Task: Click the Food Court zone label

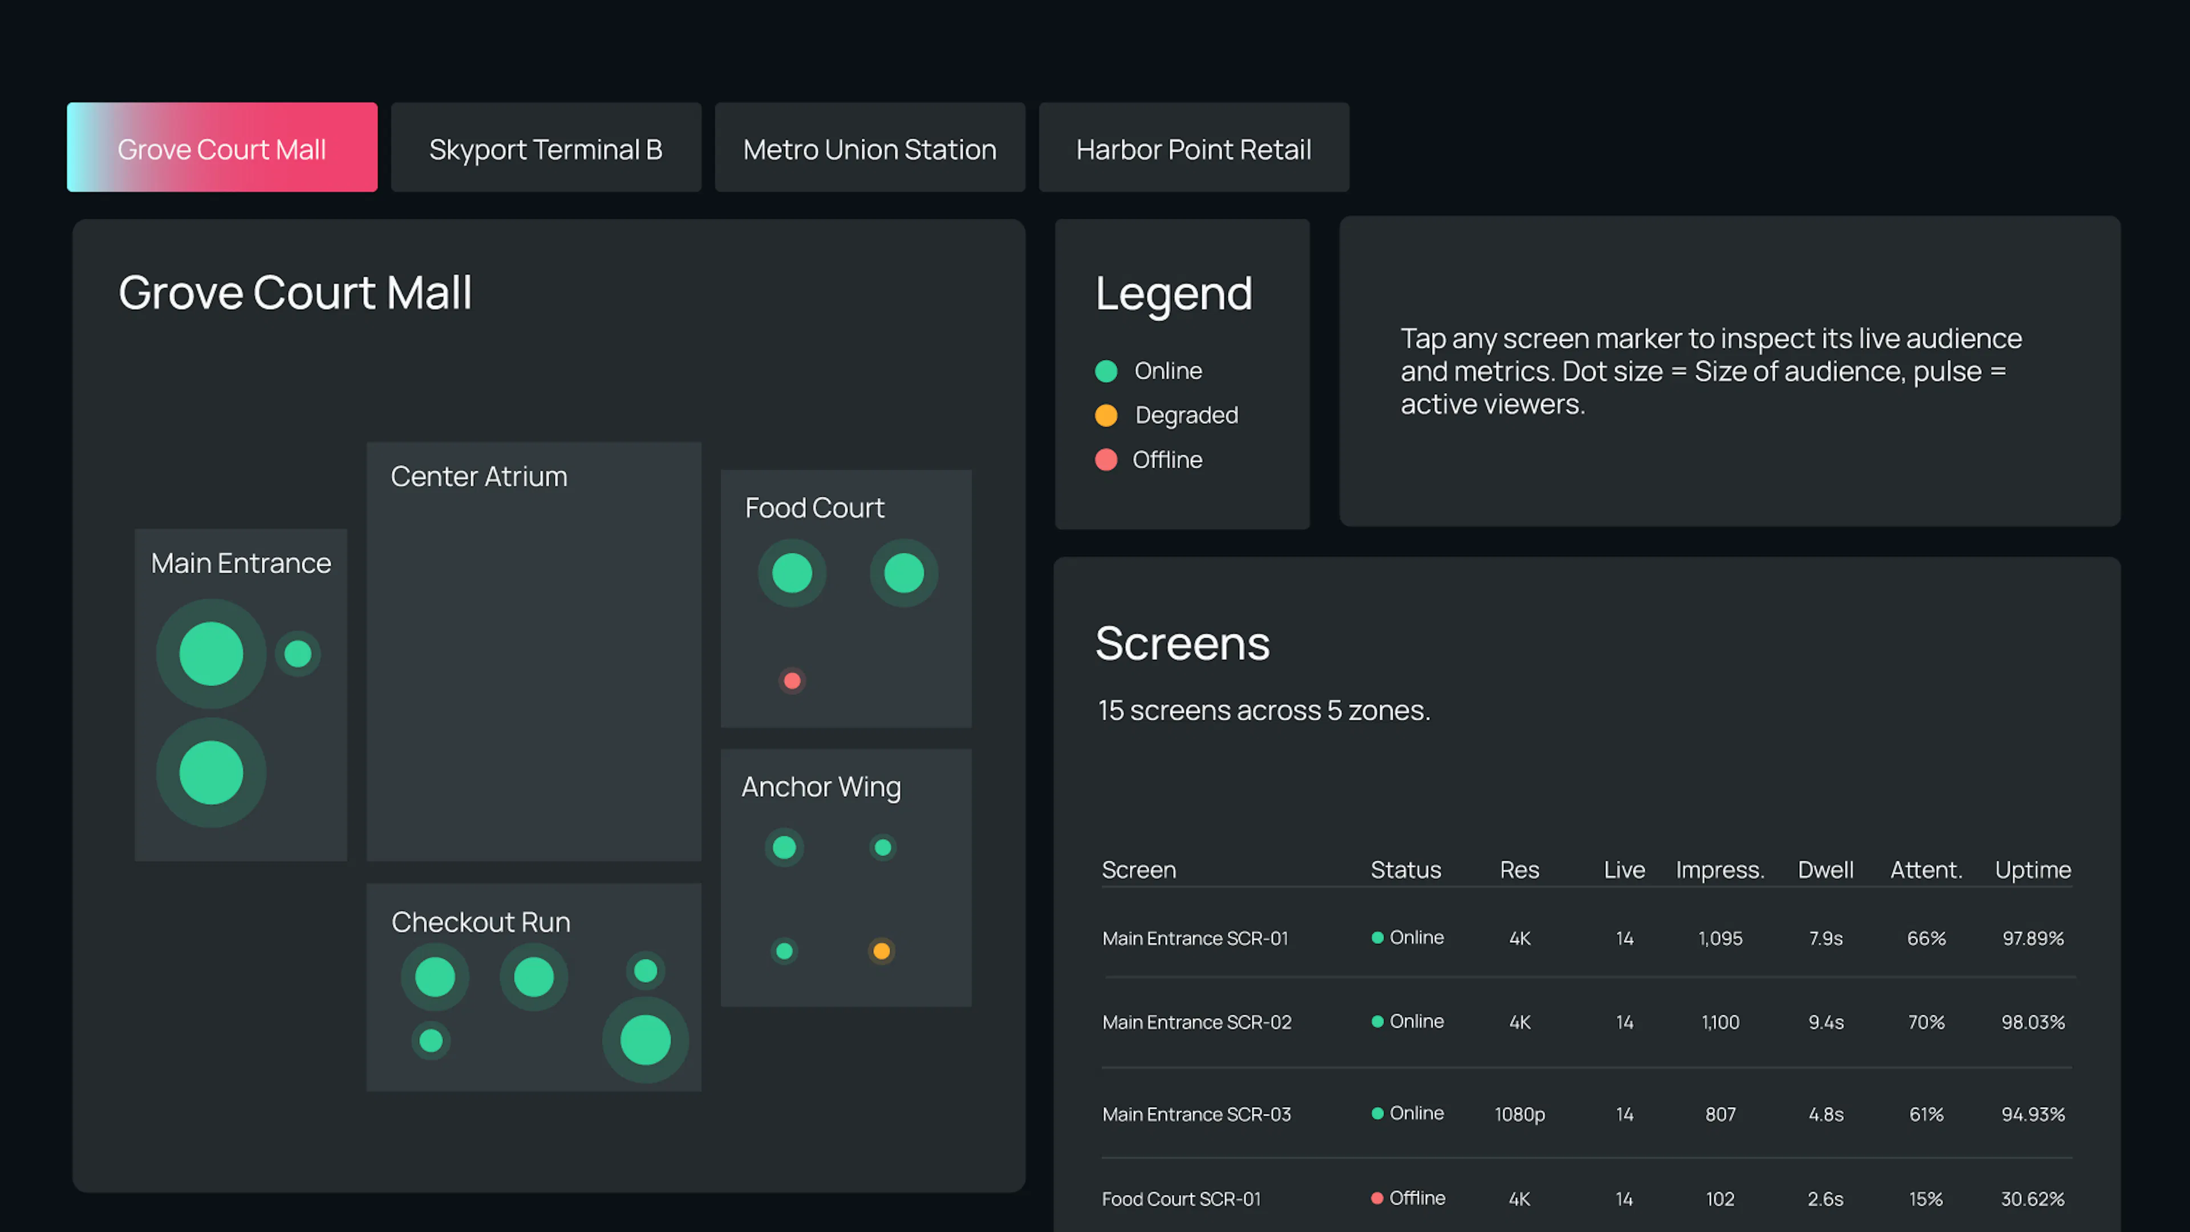Action: (814, 508)
